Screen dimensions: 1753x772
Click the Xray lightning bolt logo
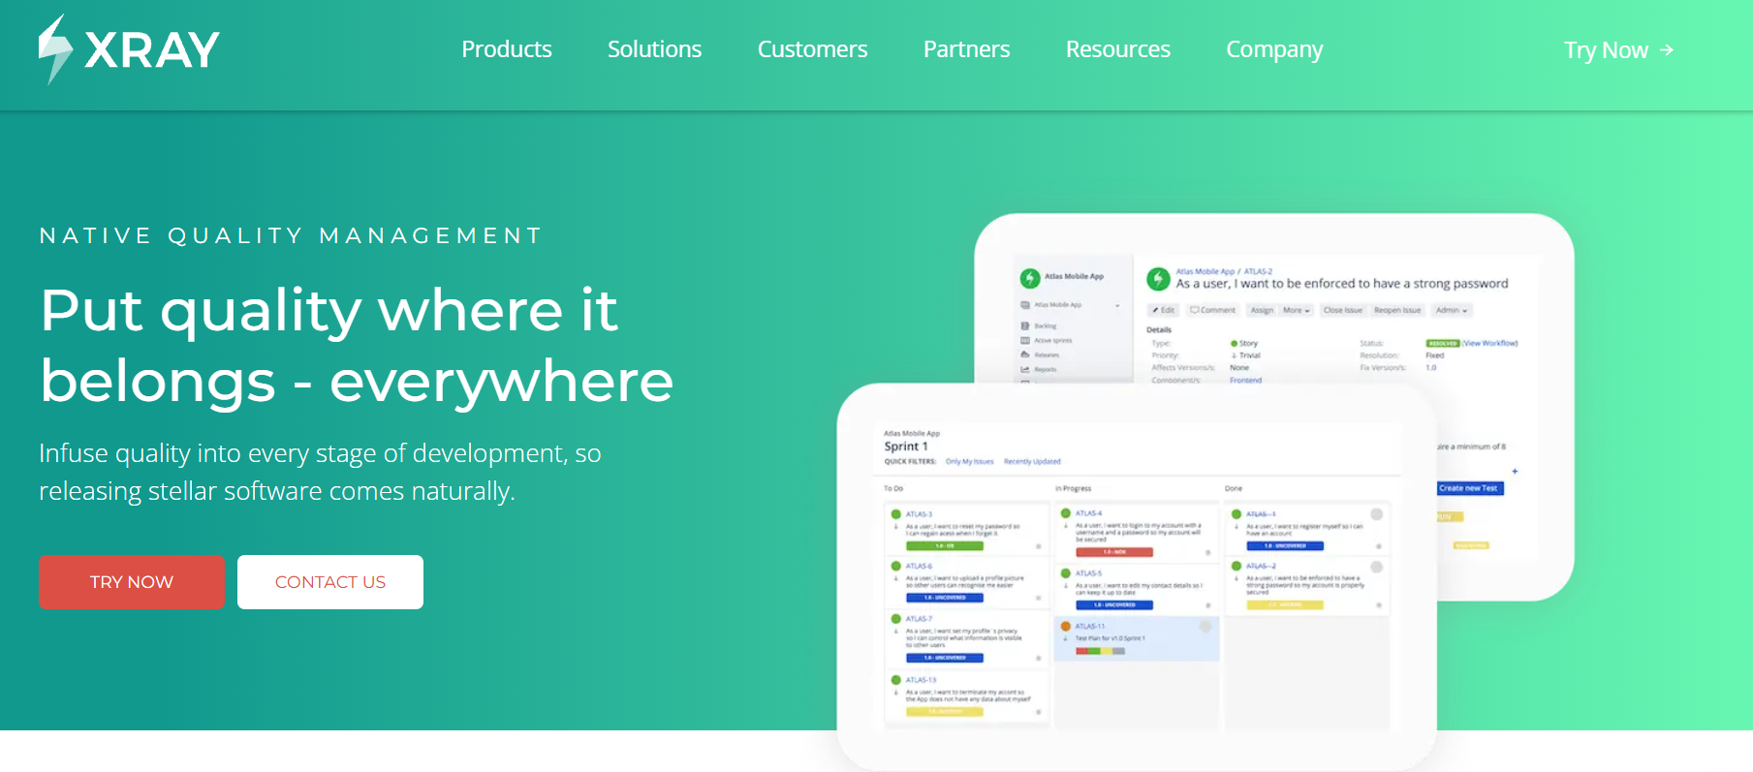55,49
